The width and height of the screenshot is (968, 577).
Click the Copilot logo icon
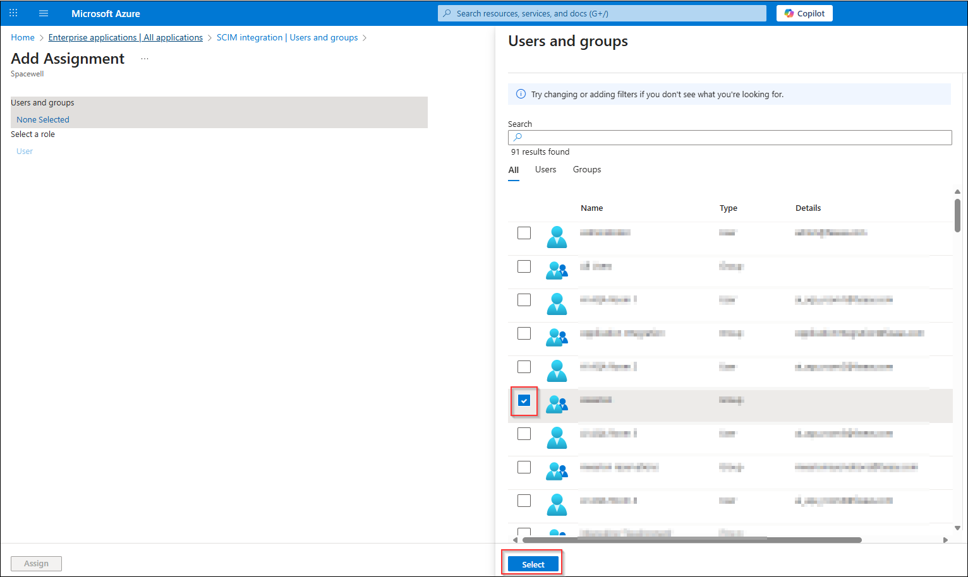pos(789,13)
